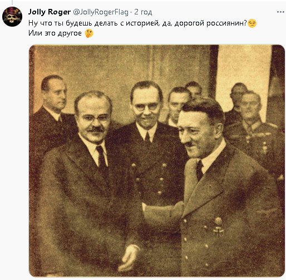Open the attached sepia photo
This screenshot has height=280, width=286.
click(157, 161)
